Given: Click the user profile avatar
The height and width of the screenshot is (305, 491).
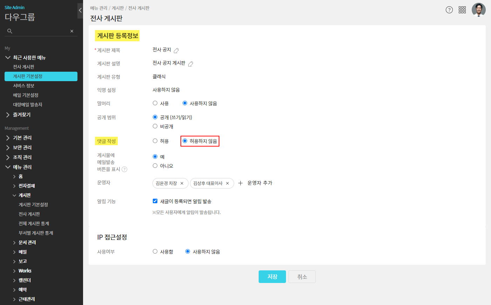Looking at the screenshot, I should click(x=478, y=10).
